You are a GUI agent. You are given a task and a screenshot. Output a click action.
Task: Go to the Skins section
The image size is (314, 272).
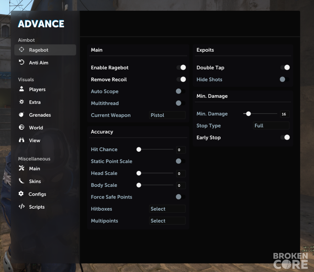(45, 181)
